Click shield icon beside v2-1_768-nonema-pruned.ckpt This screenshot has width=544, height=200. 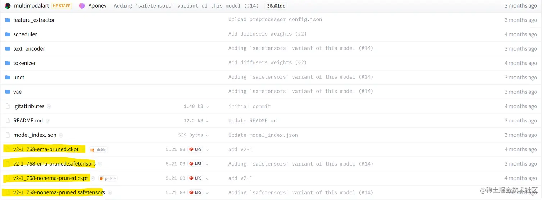[x=92, y=178]
